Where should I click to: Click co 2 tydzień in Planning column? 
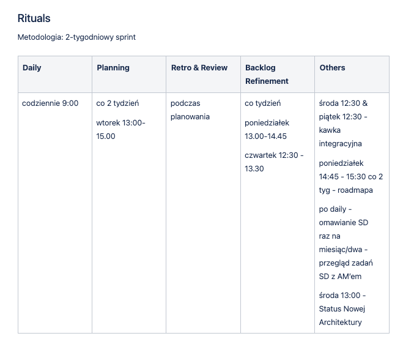117,103
